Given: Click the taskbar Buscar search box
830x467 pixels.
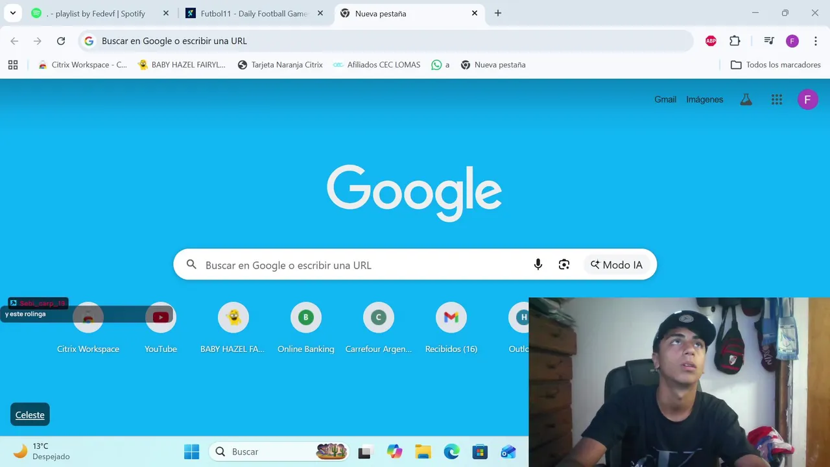Looking at the screenshot, I should tap(279, 452).
